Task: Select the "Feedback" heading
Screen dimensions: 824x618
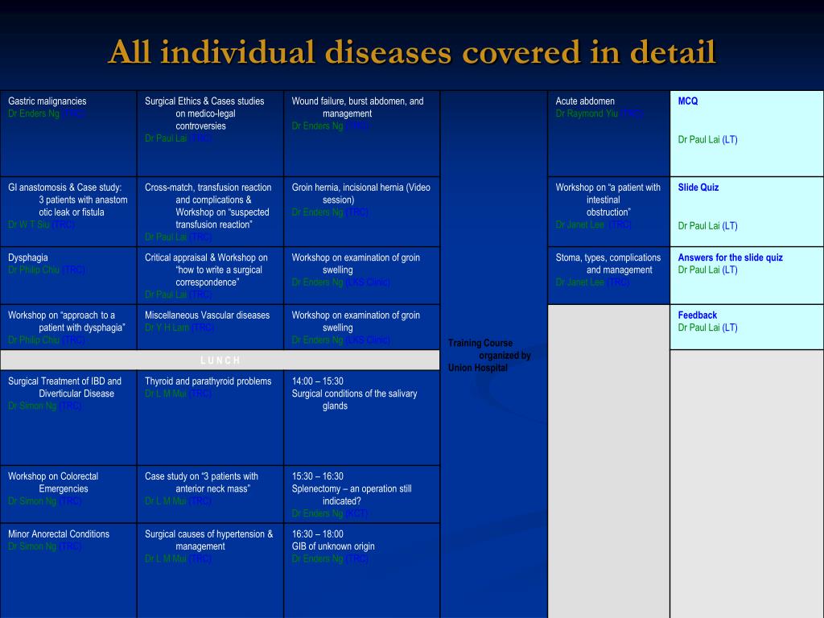Action: click(698, 315)
